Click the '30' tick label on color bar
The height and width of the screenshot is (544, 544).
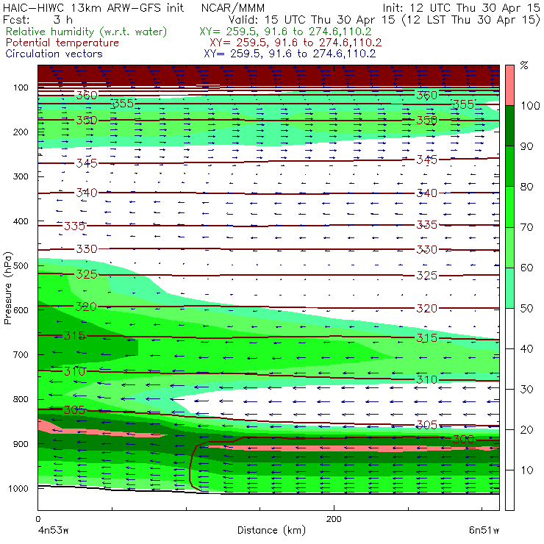tap(526, 390)
